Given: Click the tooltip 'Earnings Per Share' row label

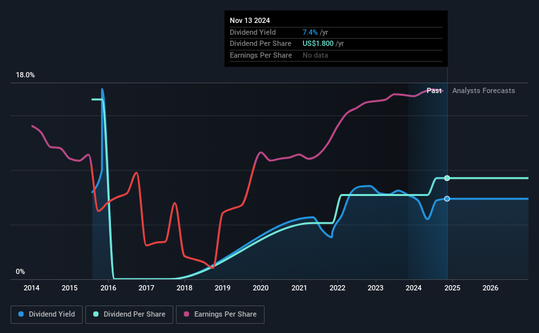Looking at the screenshot, I should click(261, 55).
